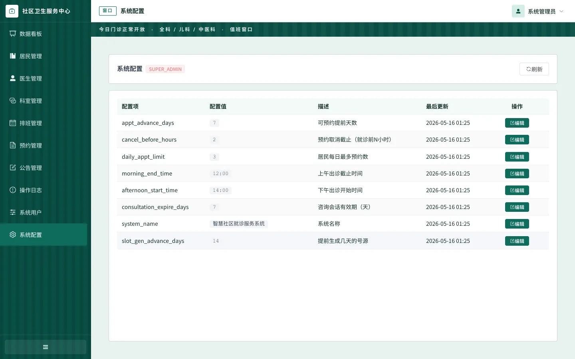Click the 操作 column header
This screenshot has height=359, width=575.
click(x=517, y=107)
